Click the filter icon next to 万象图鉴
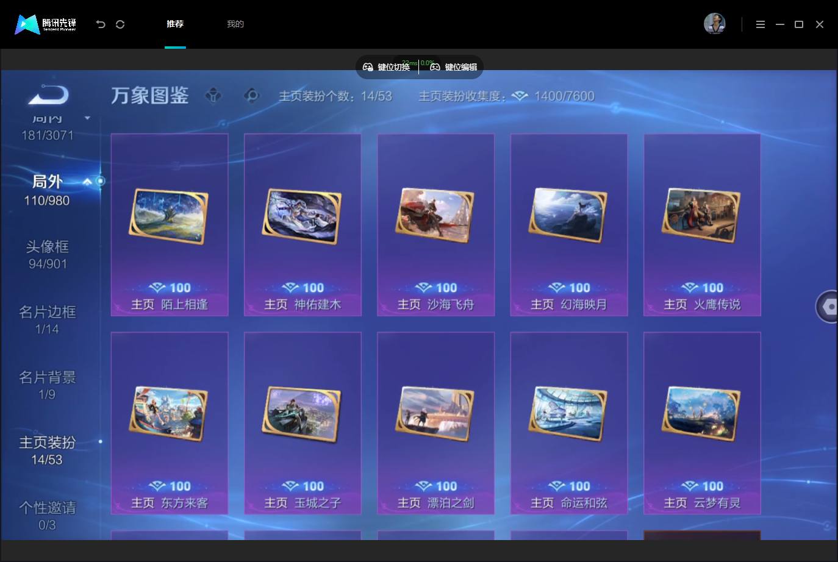838x562 pixels. [213, 96]
